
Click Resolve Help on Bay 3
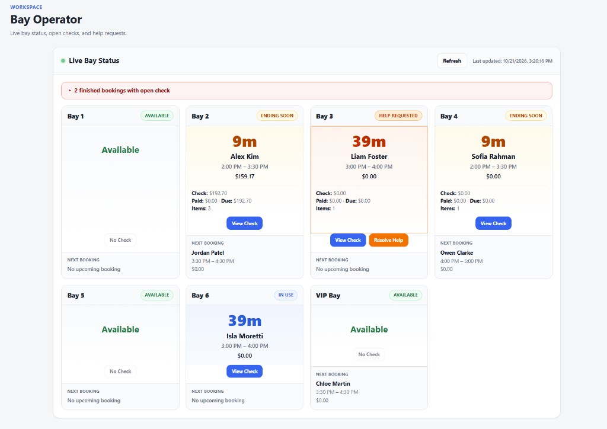pos(388,240)
